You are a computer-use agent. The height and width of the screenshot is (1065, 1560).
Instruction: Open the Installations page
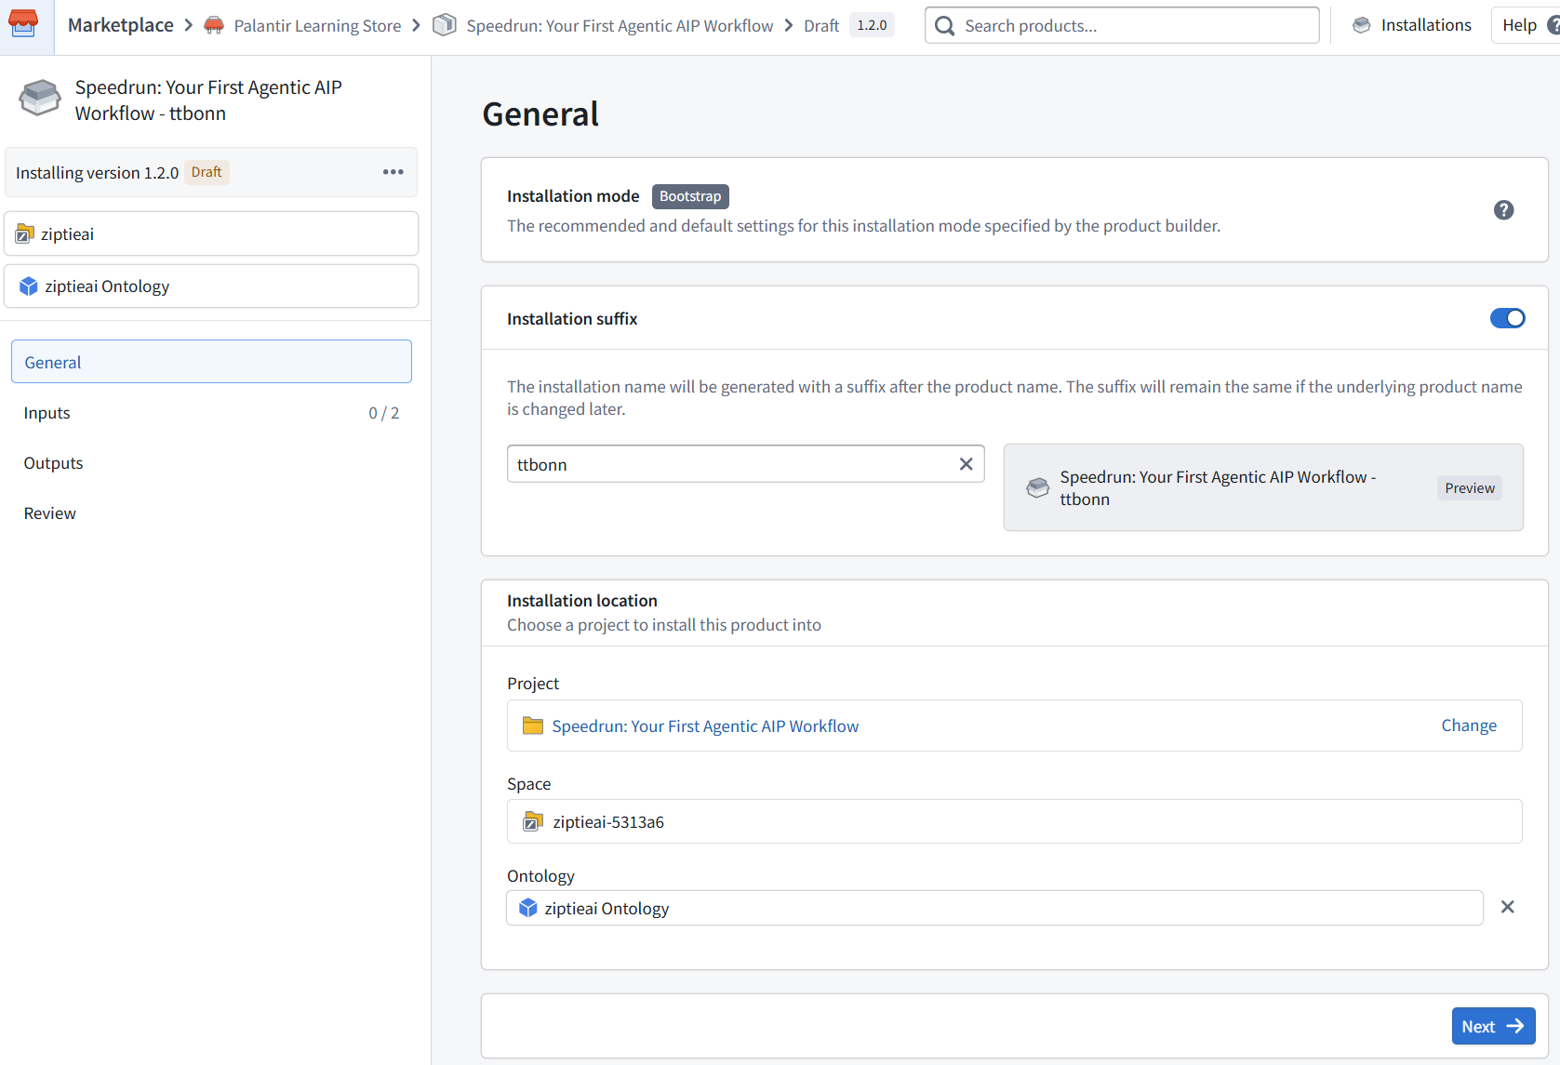pyautogui.click(x=1411, y=25)
